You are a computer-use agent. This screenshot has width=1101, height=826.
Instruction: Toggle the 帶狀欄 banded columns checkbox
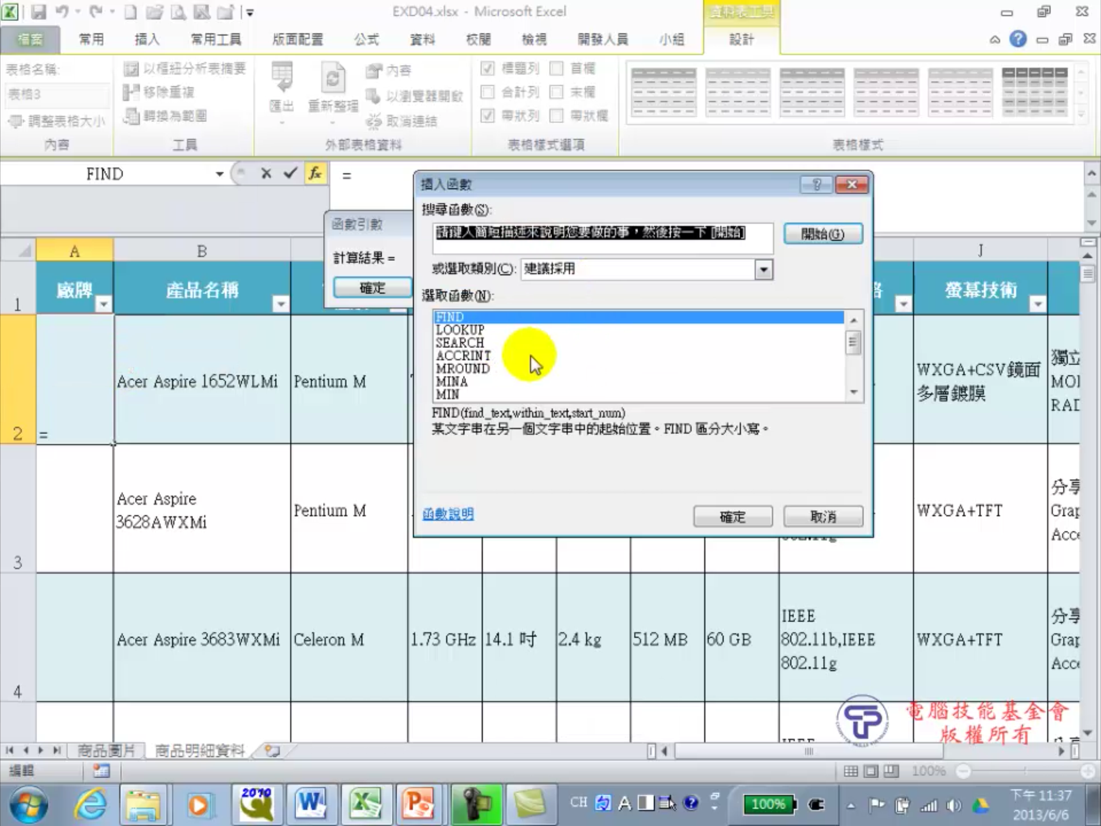pyautogui.click(x=556, y=116)
